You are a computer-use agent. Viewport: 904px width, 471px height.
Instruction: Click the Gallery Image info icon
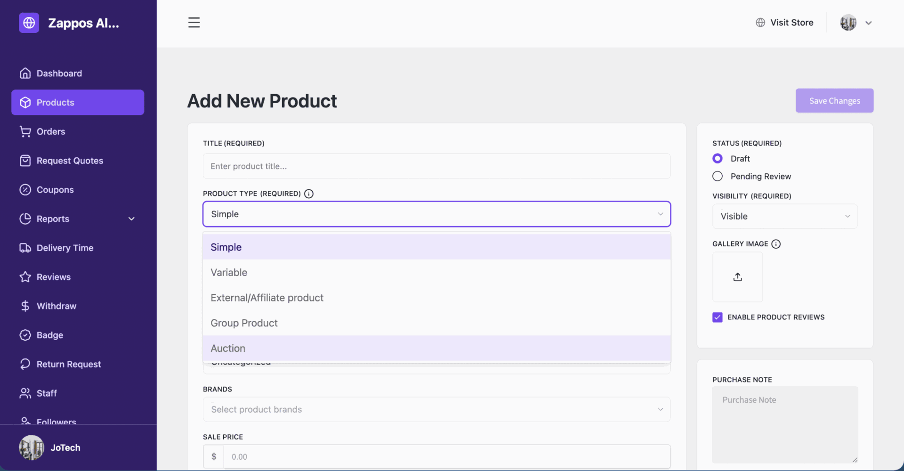click(x=776, y=244)
